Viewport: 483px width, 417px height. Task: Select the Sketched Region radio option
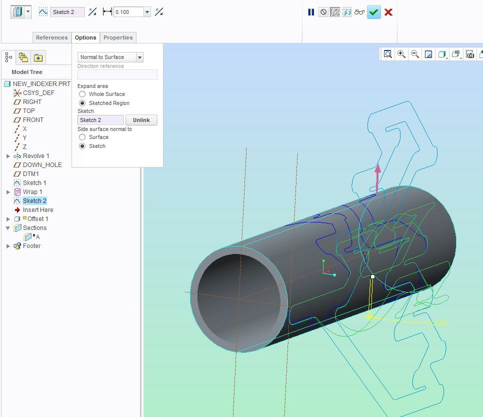click(x=82, y=103)
